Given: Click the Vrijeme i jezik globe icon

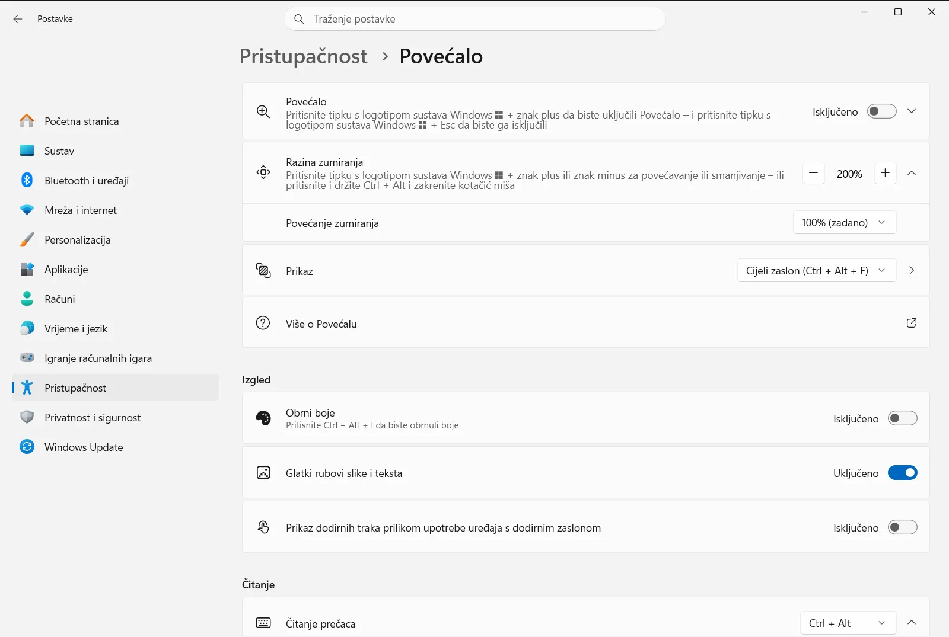Looking at the screenshot, I should coord(27,328).
